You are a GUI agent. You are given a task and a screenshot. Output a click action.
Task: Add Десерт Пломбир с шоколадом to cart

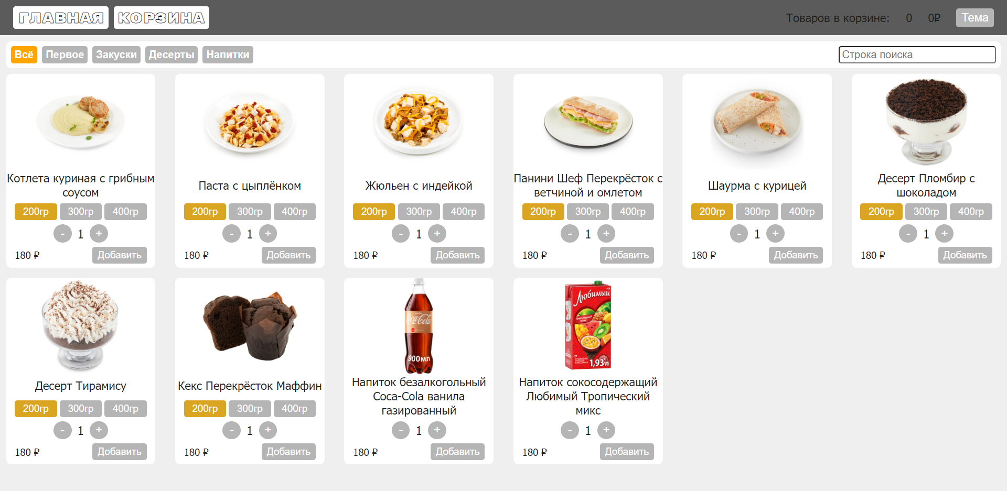coord(965,255)
